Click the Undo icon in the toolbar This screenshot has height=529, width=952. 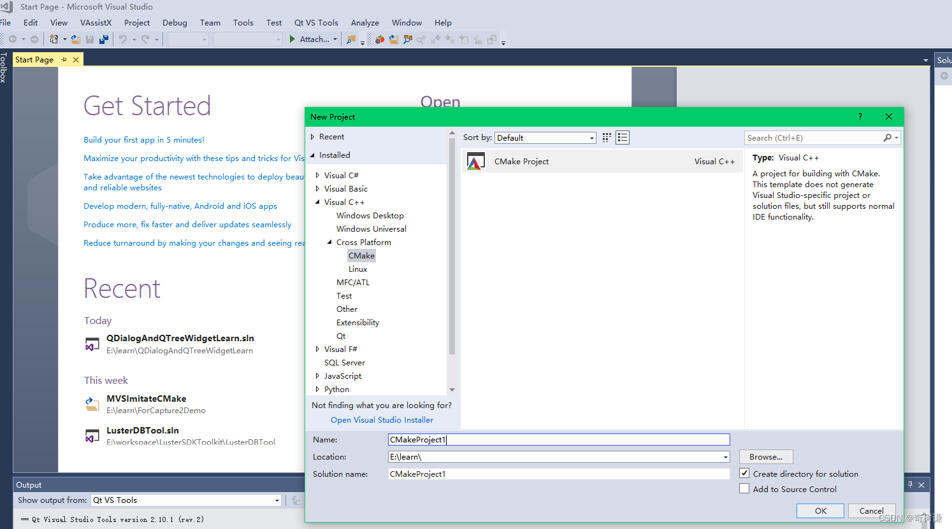coord(124,39)
